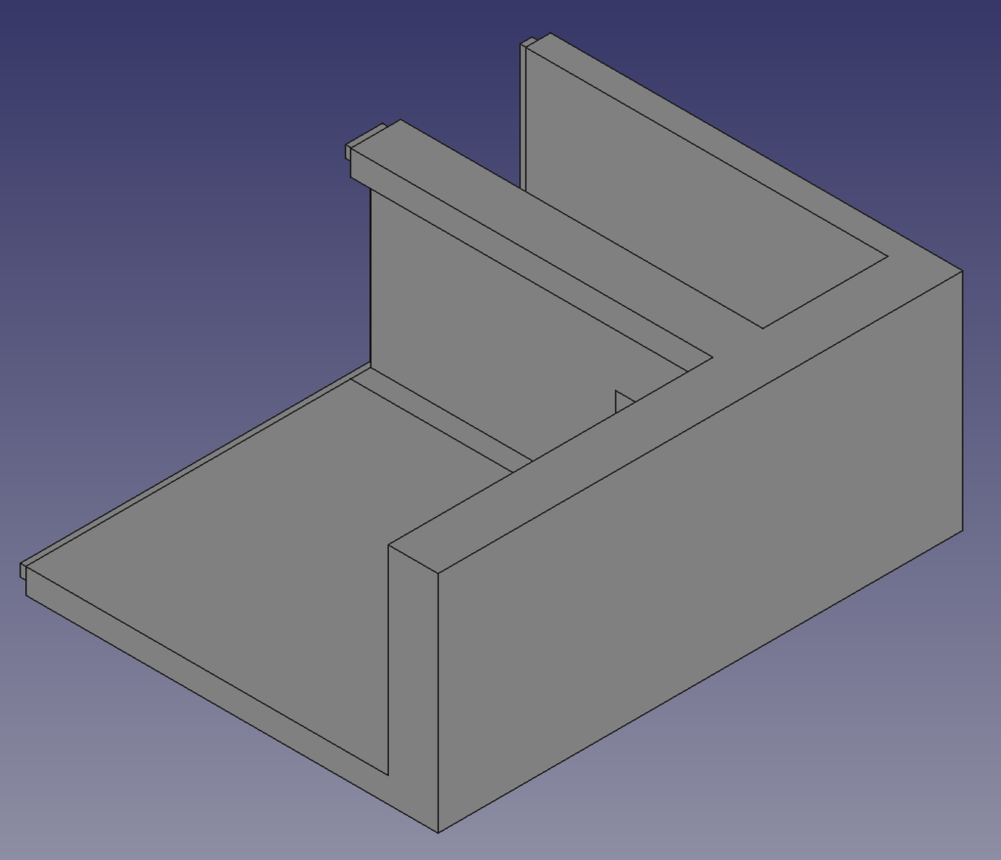This screenshot has width=1001, height=860.
Task: Click the small tab at the floor's left corner
Action: 22,571
